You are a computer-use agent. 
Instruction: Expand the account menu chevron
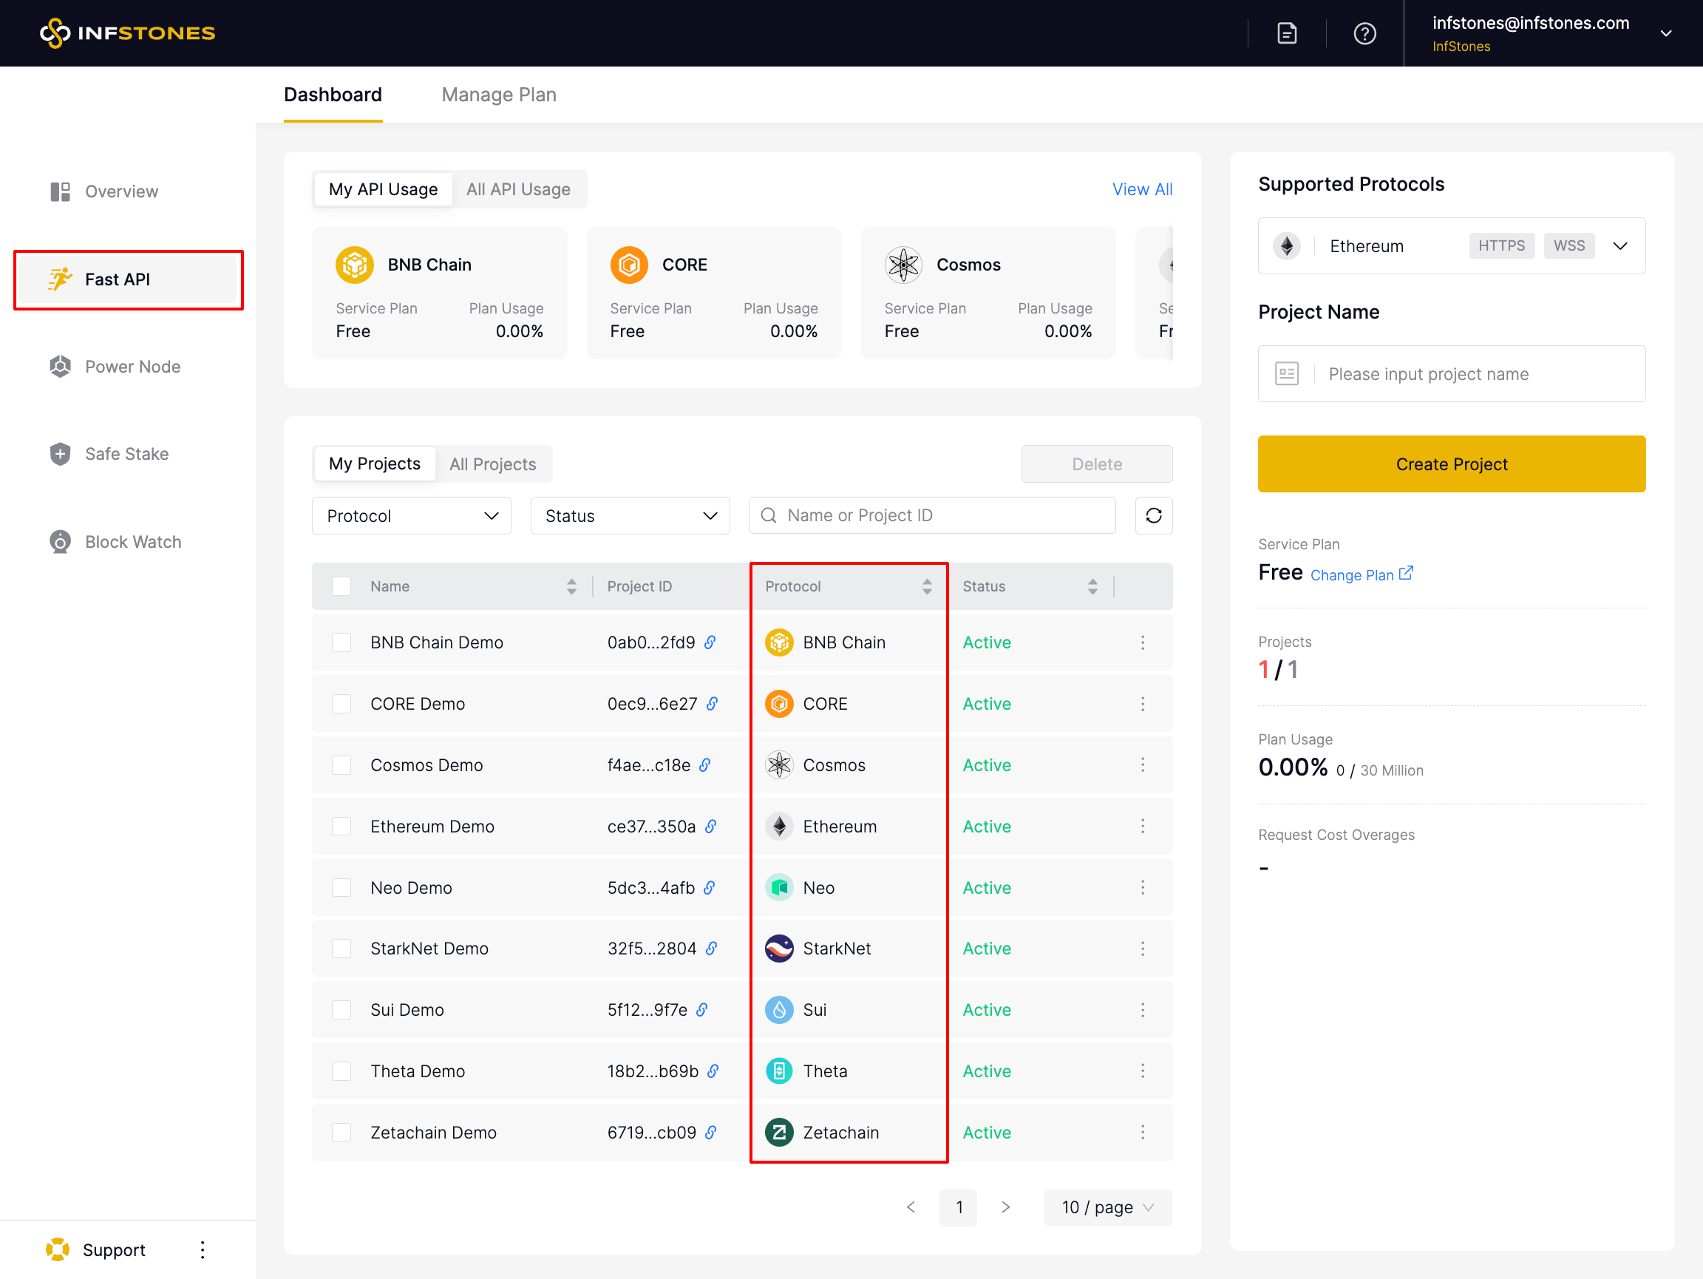(1665, 33)
